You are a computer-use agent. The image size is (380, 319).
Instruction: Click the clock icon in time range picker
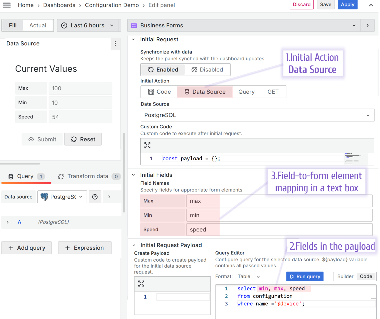click(x=64, y=25)
